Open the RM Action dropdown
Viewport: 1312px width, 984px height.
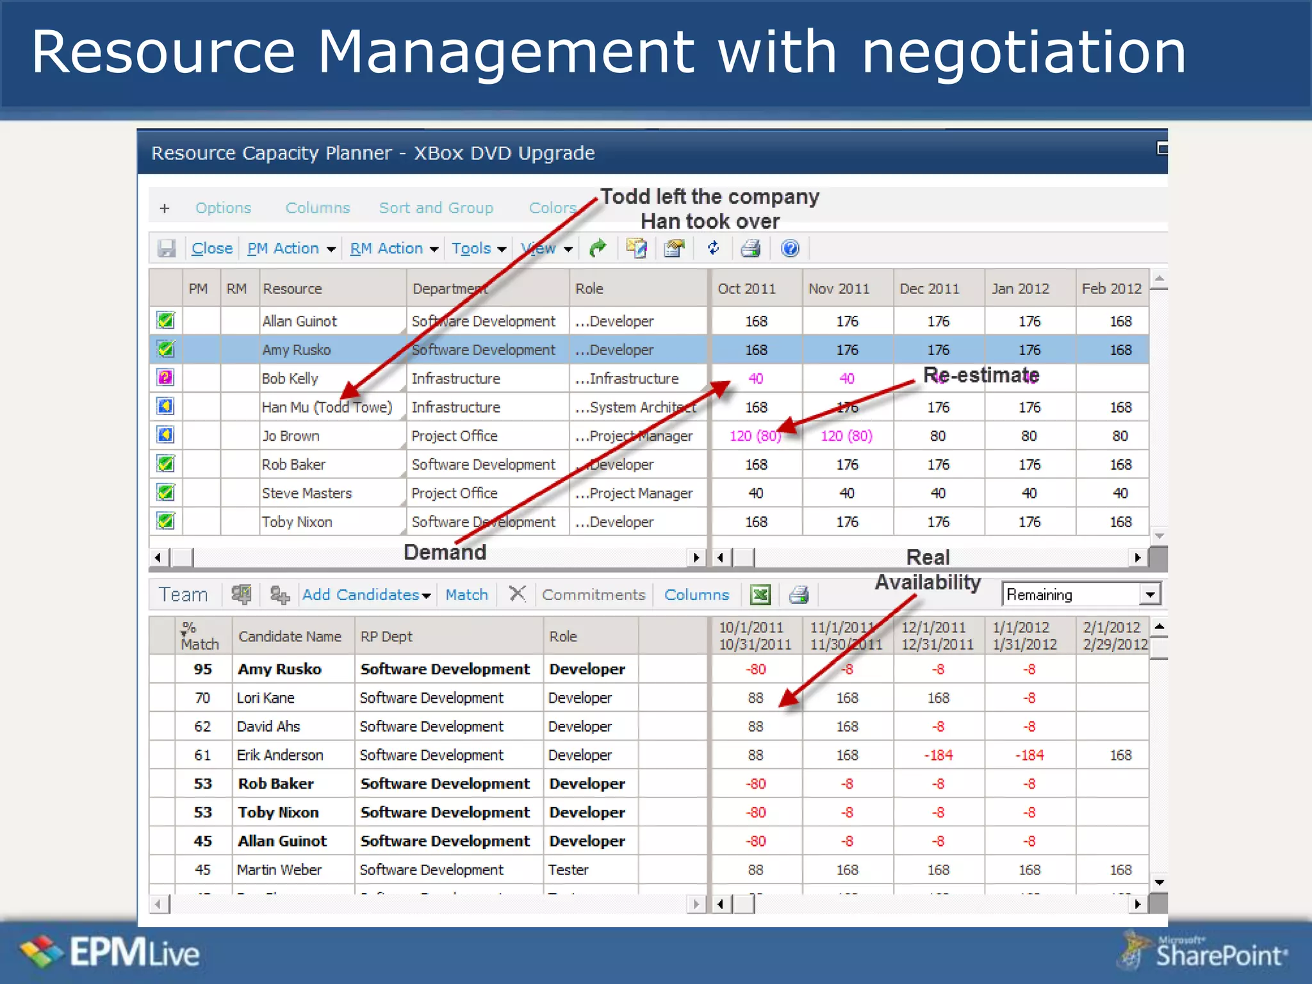(x=394, y=249)
